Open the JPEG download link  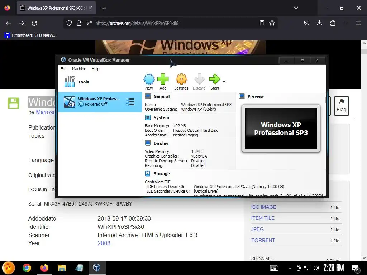pos(257,229)
